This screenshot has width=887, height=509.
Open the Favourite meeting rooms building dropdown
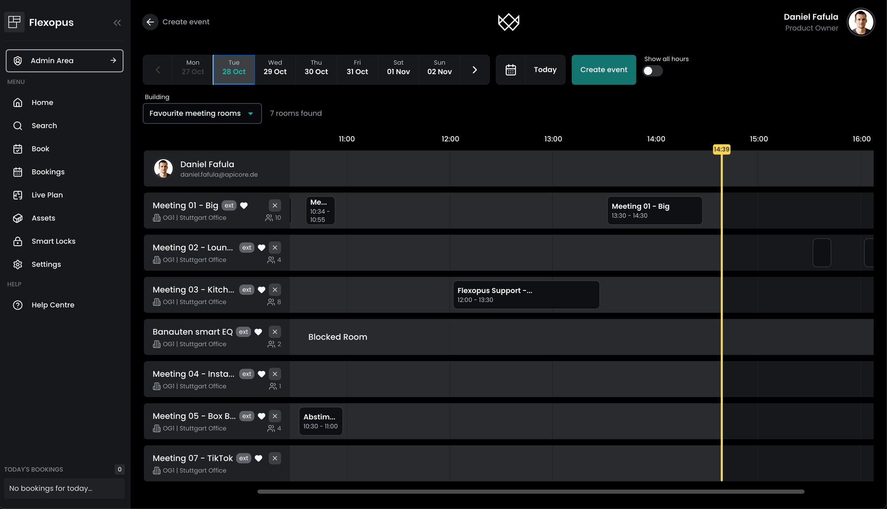click(202, 114)
